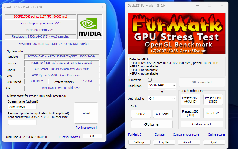Confirm the results dialog with OK
Viewport: 238px width, 149px height.
(92, 136)
